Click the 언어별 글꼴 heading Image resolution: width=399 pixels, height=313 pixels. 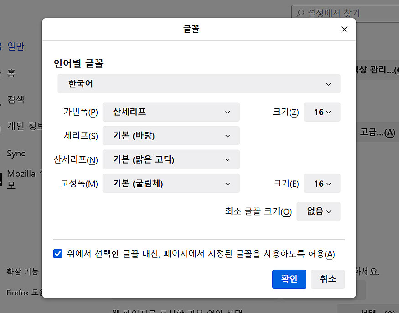78,63
